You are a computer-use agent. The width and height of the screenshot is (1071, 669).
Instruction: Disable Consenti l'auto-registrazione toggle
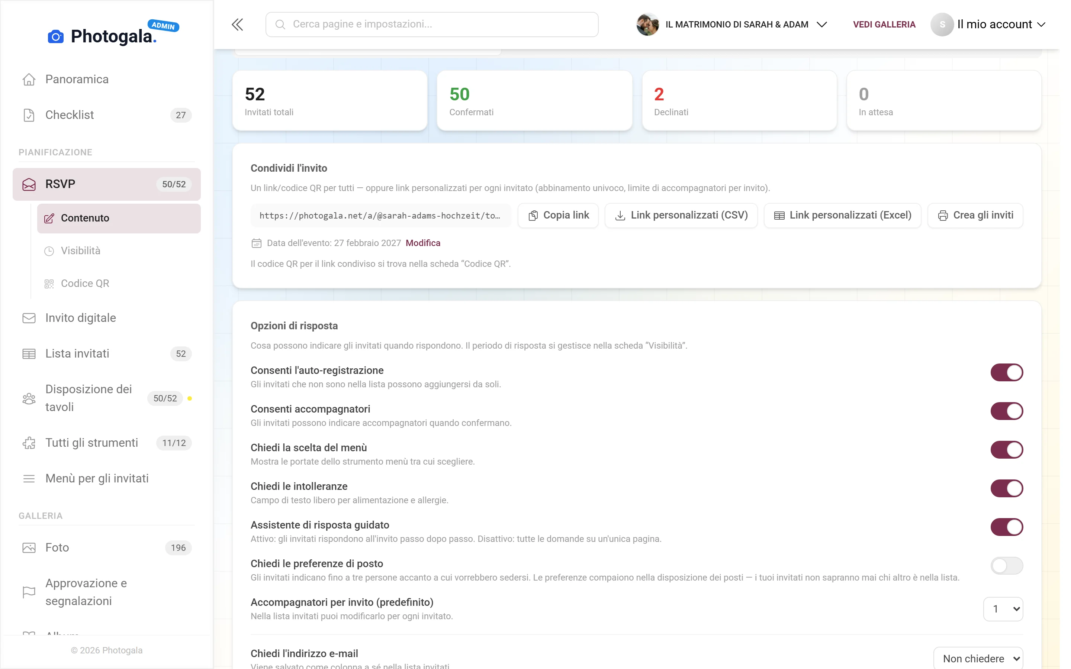point(1006,372)
